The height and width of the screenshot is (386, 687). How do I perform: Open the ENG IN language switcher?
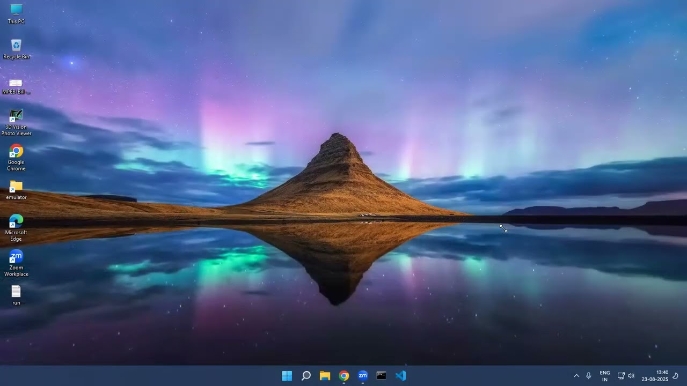605,376
